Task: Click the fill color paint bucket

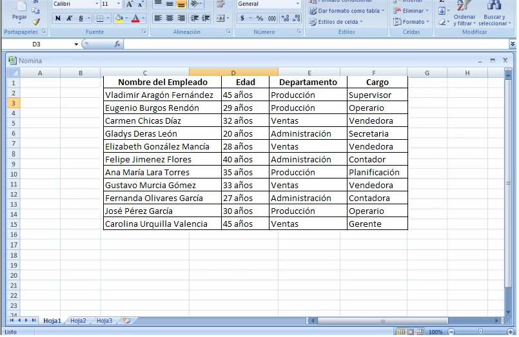Action: coord(119,18)
